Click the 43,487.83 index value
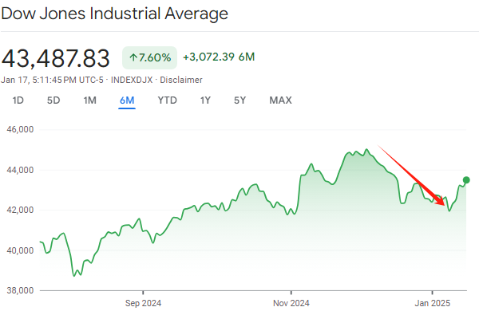Image resolution: width=479 pixels, height=311 pixels. tap(56, 58)
